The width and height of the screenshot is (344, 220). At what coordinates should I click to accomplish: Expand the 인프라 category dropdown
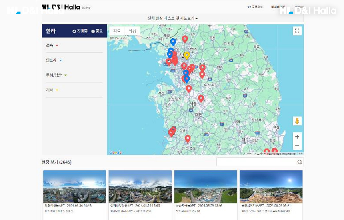click(54, 60)
